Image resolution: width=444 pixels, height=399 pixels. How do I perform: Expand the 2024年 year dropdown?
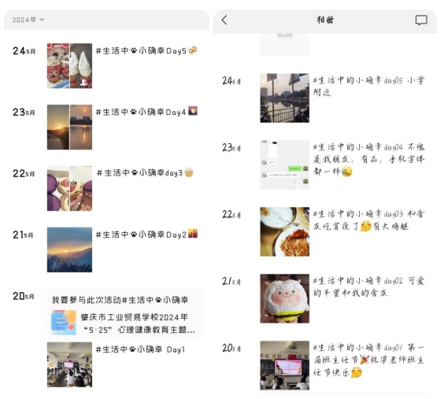coord(28,20)
